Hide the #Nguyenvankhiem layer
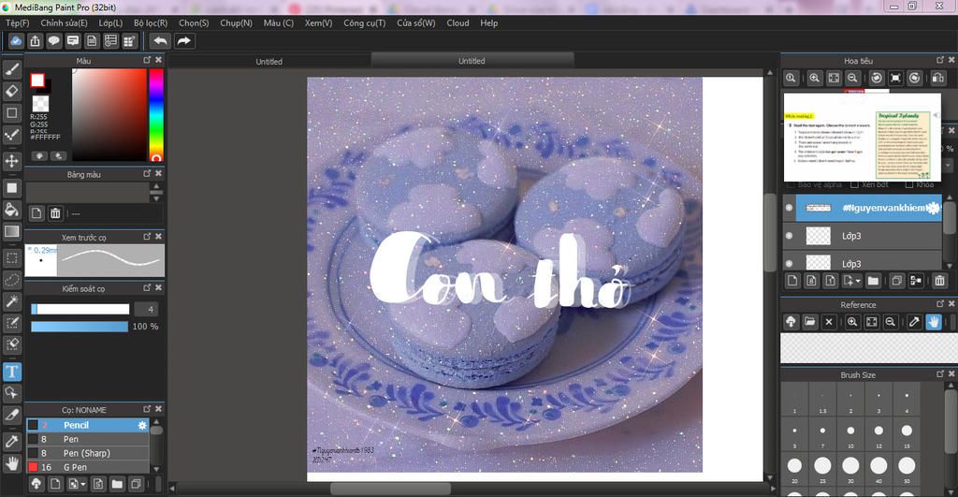The image size is (958, 497). (789, 208)
